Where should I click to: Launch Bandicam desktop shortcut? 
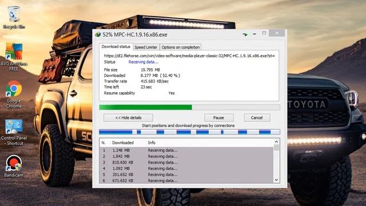point(14,166)
